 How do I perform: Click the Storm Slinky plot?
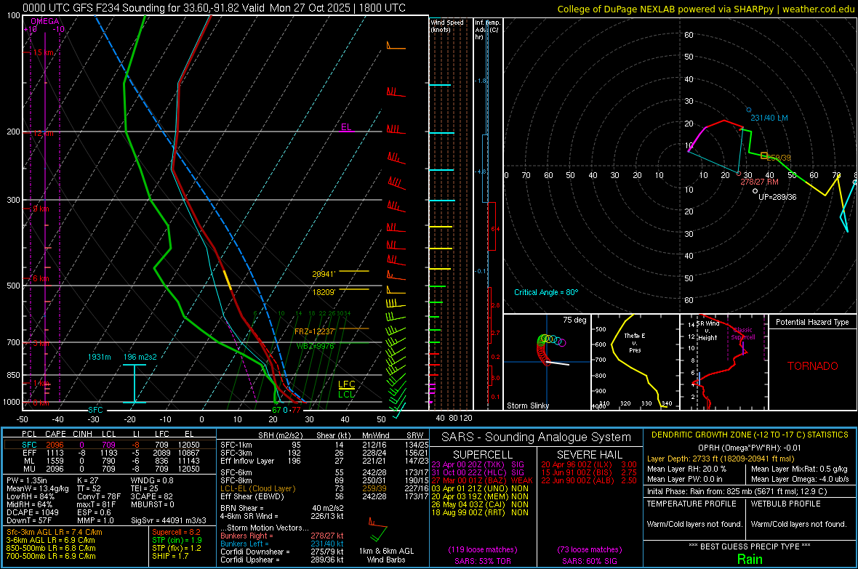(x=547, y=362)
